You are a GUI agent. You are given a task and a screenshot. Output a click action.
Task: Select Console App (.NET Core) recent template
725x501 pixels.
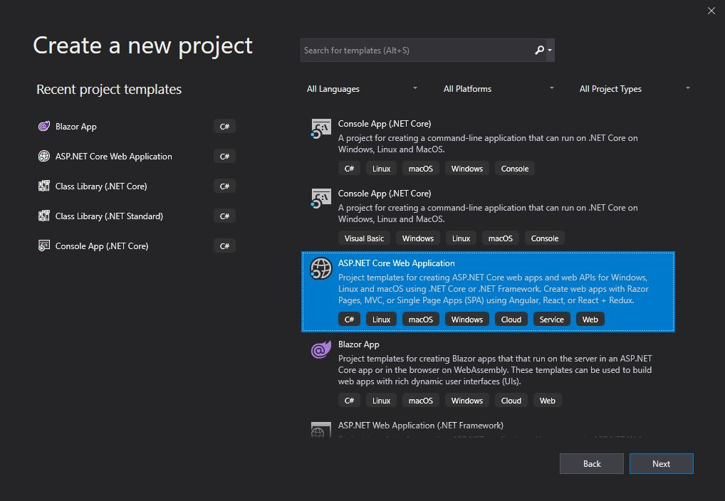coord(137,246)
